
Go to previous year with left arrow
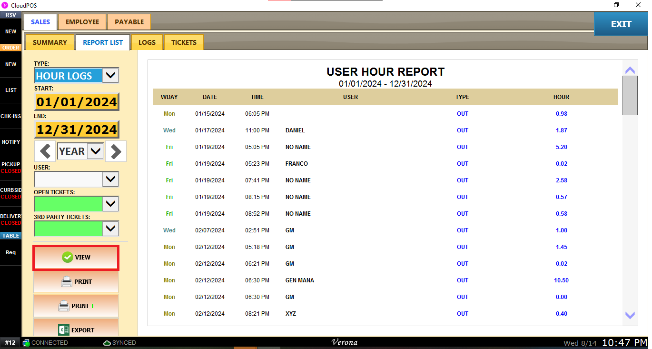tap(45, 151)
